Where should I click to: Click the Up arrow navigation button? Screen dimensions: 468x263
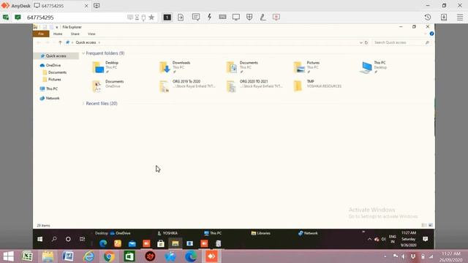pos(60,42)
